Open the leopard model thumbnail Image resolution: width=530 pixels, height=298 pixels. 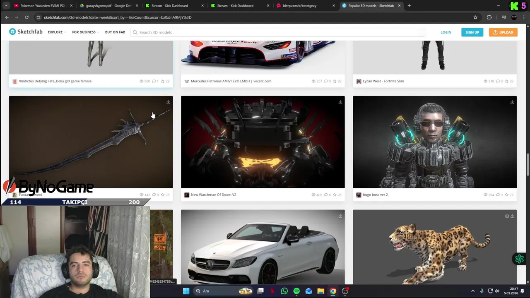tap(435, 247)
